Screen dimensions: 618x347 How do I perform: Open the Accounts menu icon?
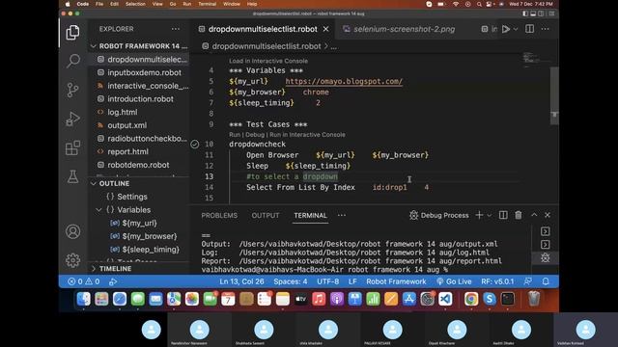pos(73,231)
